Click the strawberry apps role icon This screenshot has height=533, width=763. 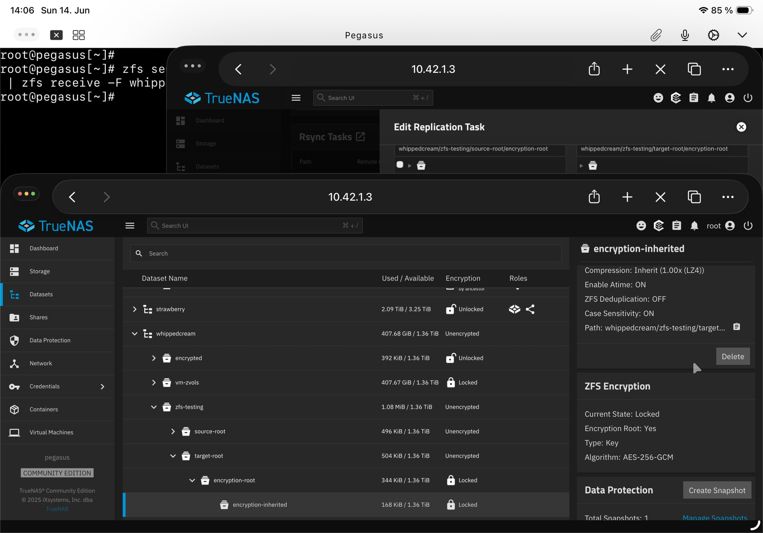click(515, 309)
